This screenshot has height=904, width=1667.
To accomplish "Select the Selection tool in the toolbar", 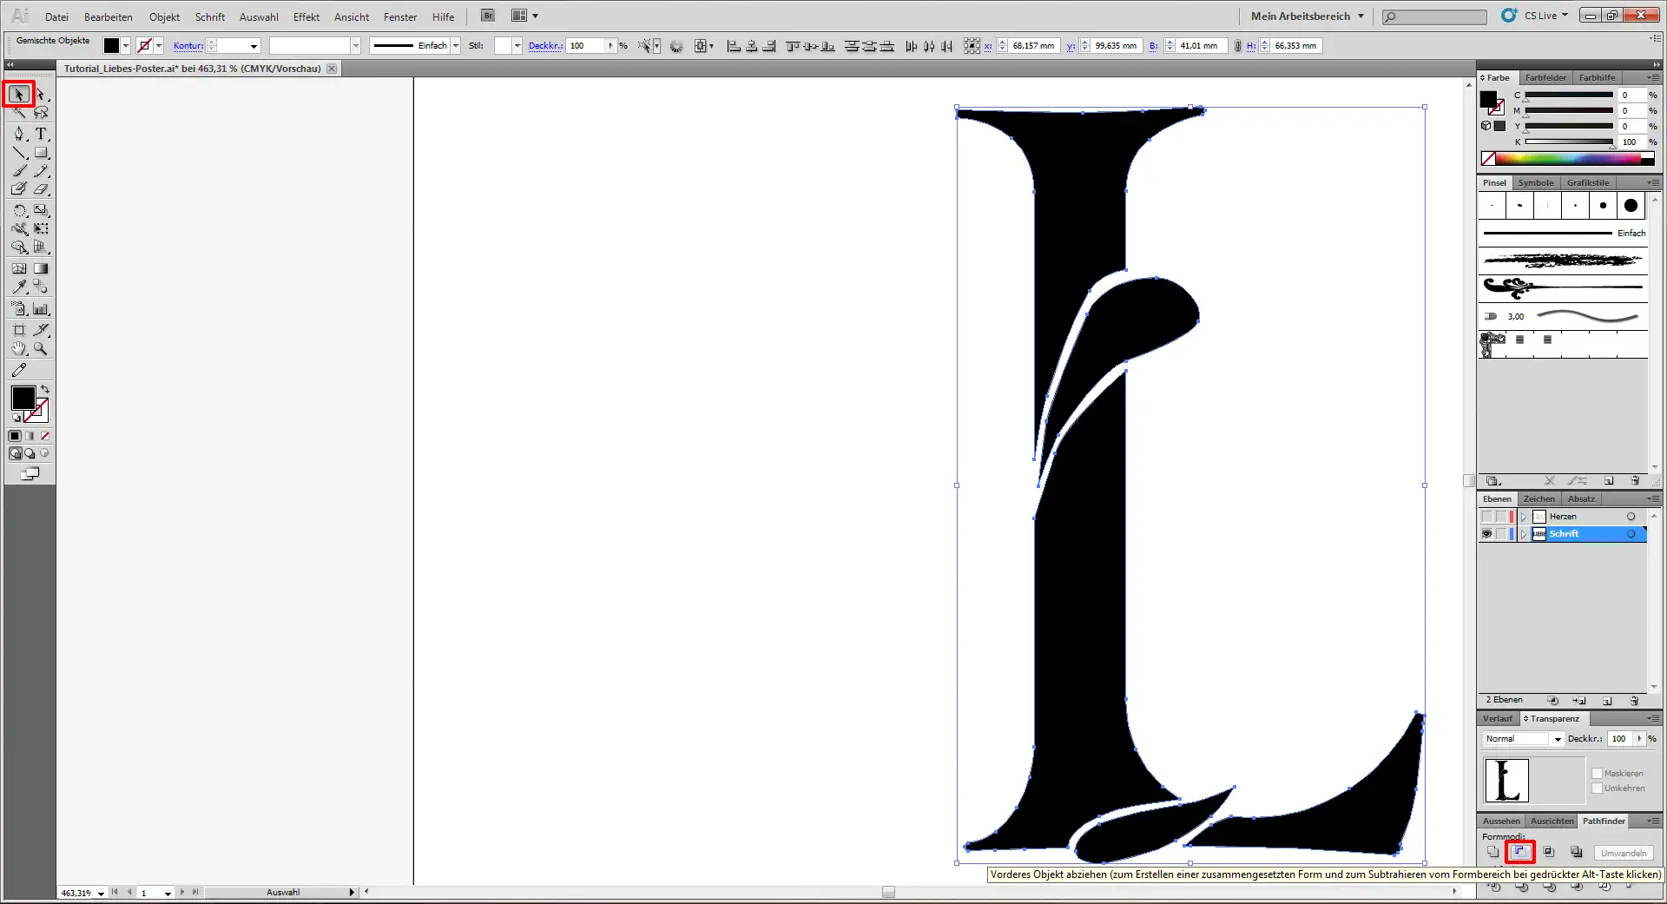I will click(x=19, y=94).
